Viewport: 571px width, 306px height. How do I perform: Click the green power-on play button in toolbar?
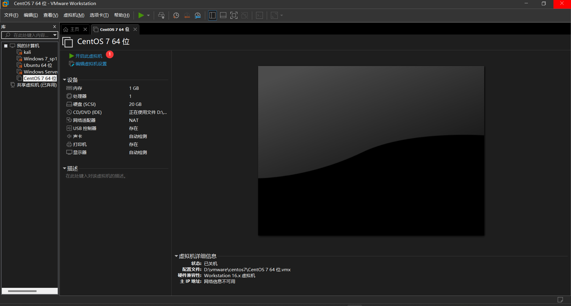point(141,15)
